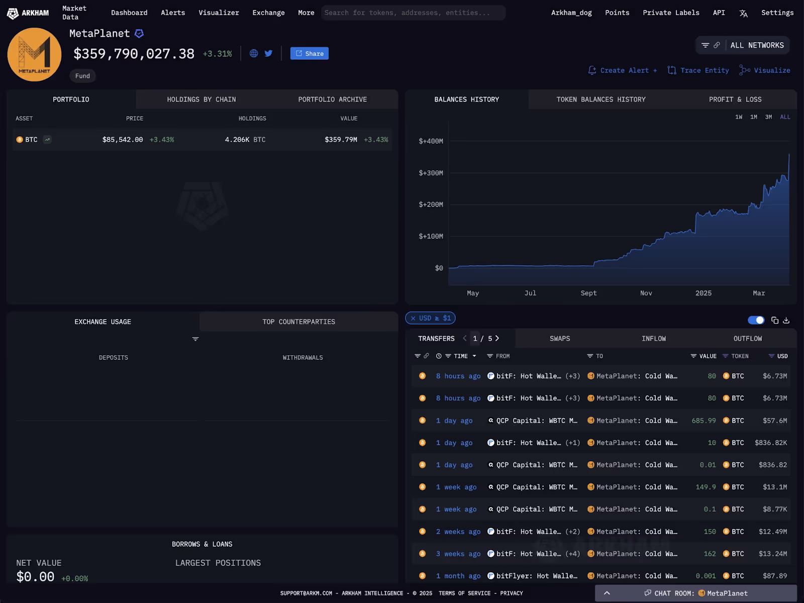Open MetaPlanet Twitter profile icon
Viewport: 804px width, 603px height.
[x=268, y=53]
